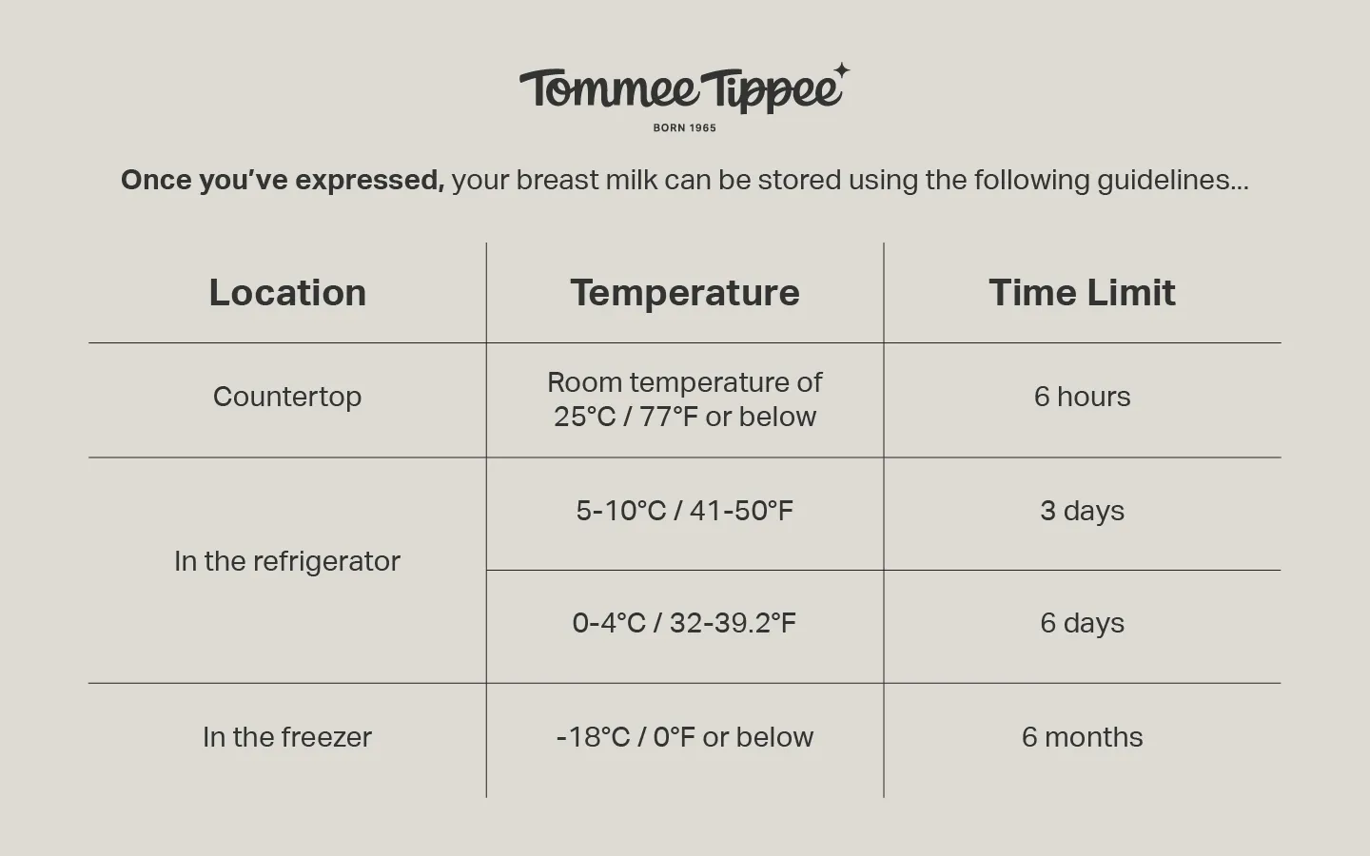Click the "-18°C / 0°F or below" cell

click(685, 737)
